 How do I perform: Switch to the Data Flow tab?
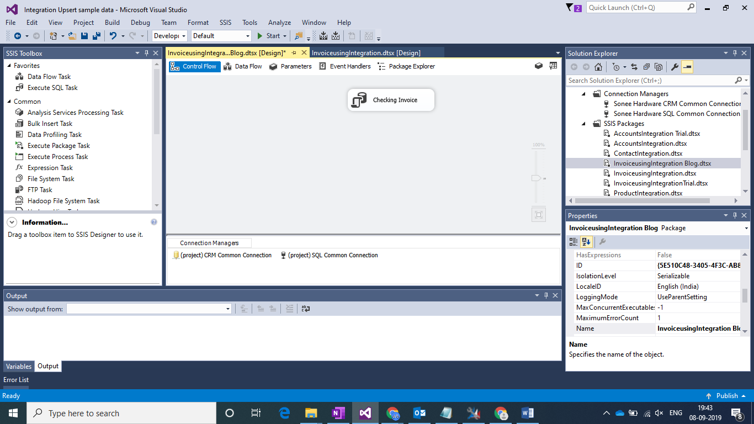pos(243,66)
